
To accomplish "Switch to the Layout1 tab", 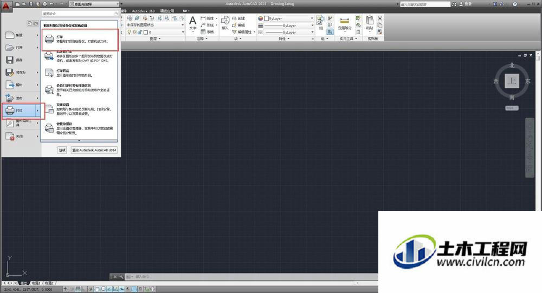I will coord(37,283).
